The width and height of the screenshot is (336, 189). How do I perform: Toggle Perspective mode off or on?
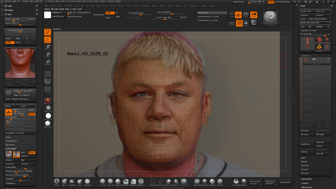pyautogui.click(x=246, y=15)
